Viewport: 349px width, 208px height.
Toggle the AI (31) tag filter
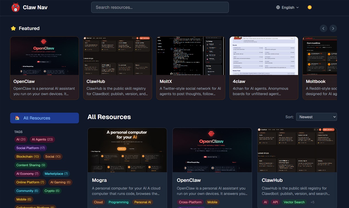coord(21,139)
